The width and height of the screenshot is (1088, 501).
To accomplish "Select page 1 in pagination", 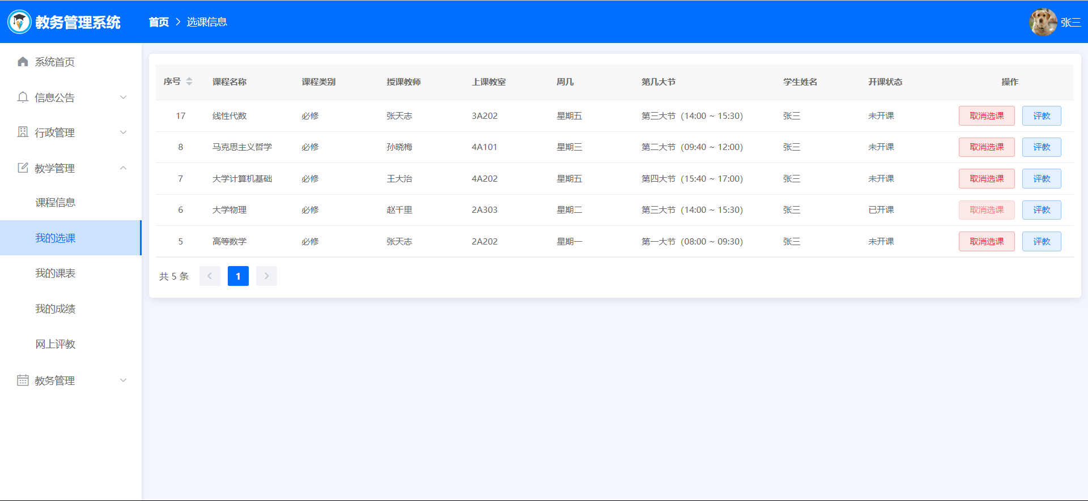I will coord(238,276).
